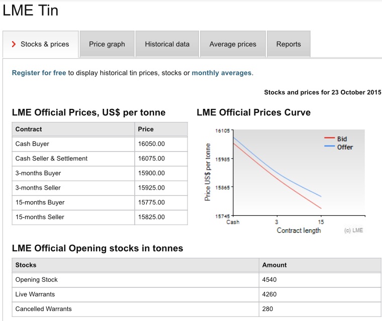Select the Cancelled Warrants amount 280
Viewport: 382px width, 321px height.
[x=267, y=309]
